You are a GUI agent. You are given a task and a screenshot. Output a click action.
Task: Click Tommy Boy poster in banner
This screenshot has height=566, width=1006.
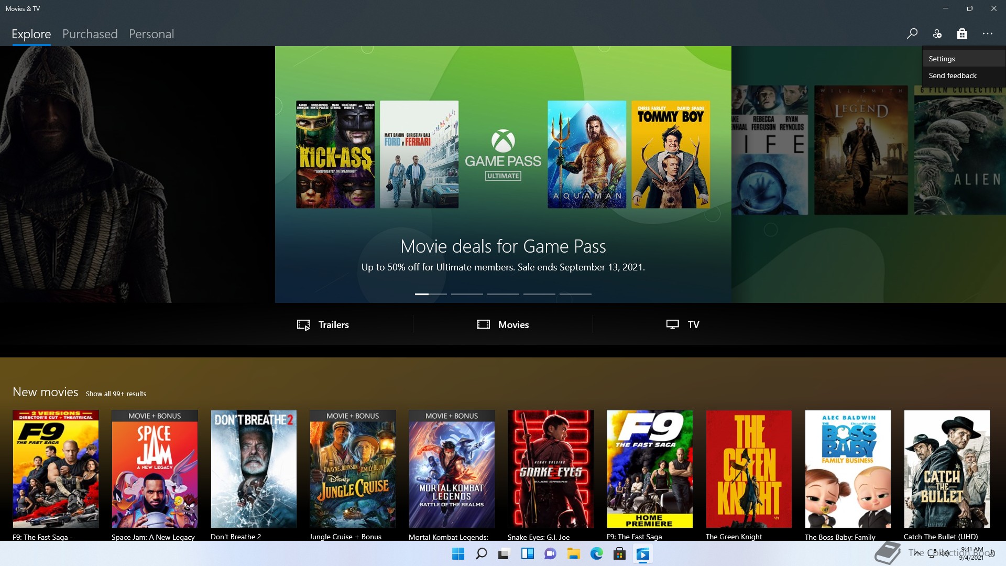671,154
